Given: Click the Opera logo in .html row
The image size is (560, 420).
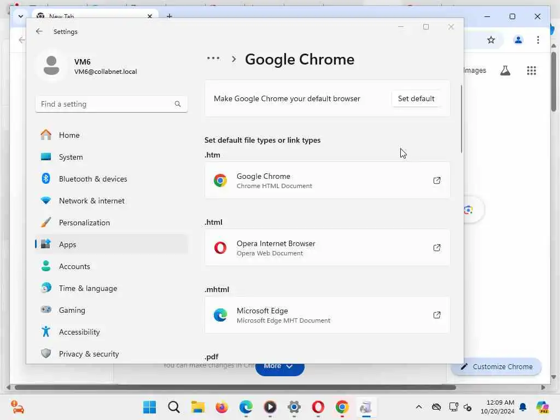Looking at the screenshot, I should click(220, 248).
